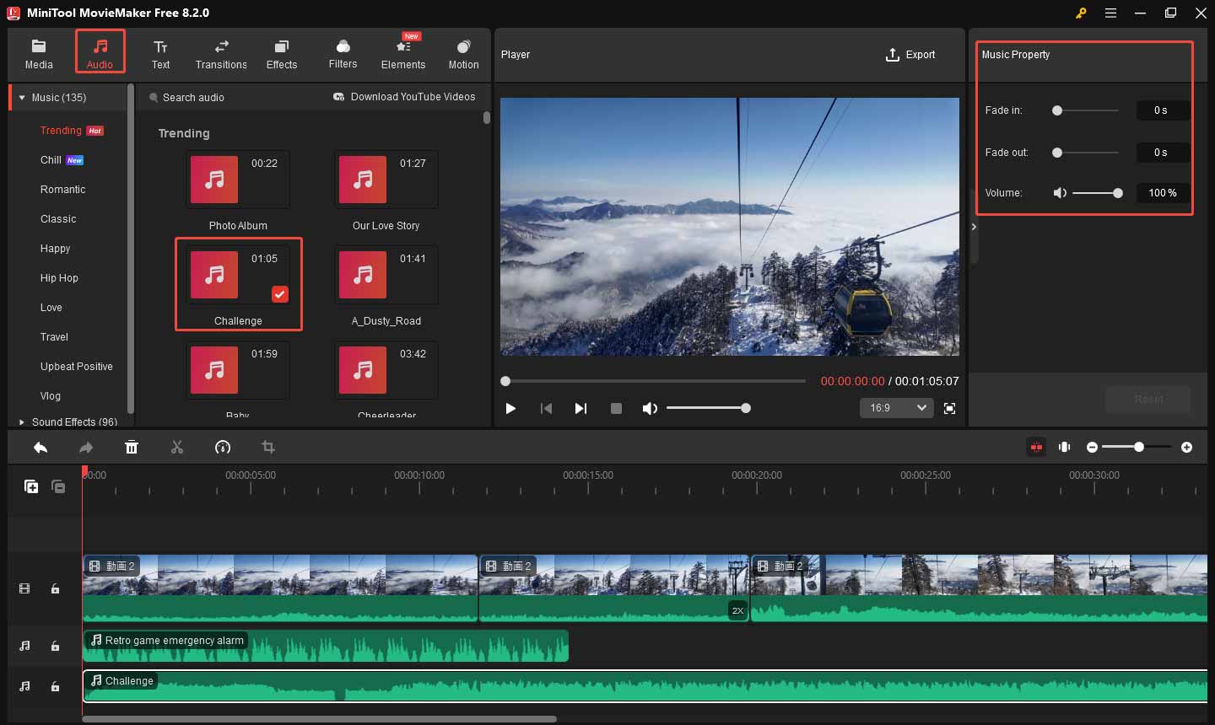The width and height of the screenshot is (1215, 725).
Task: Open the Transitions tab
Action: pos(221,54)
